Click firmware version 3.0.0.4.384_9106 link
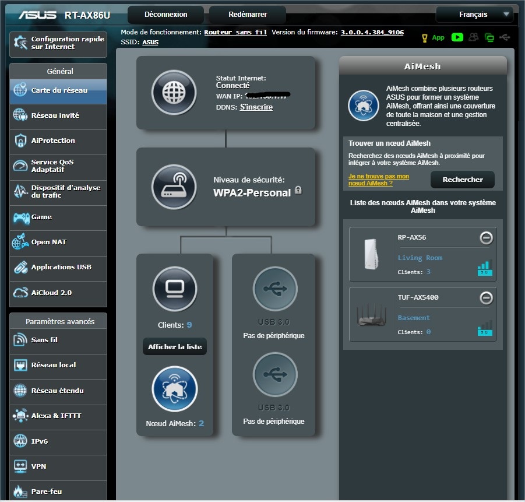The image size is (525, 502). [x=372, y=32]
